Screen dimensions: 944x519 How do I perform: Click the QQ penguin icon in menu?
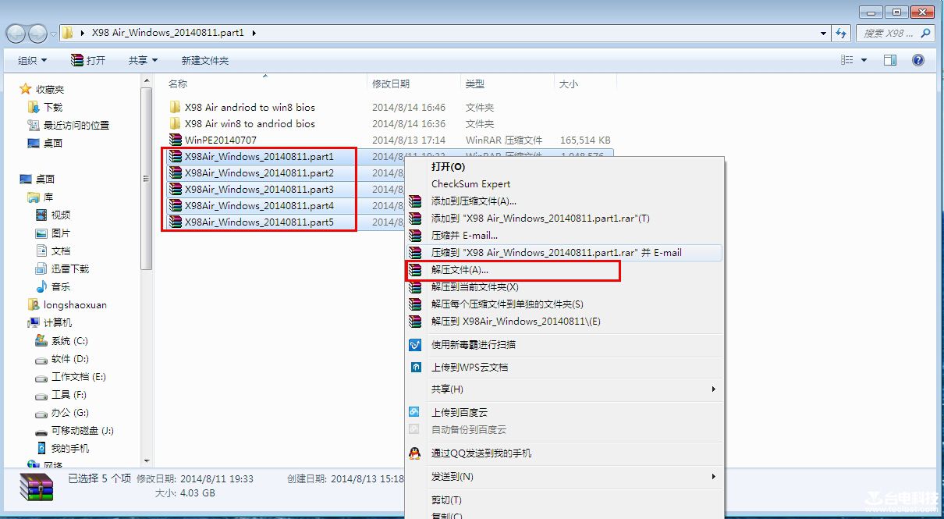coord(415,453)
